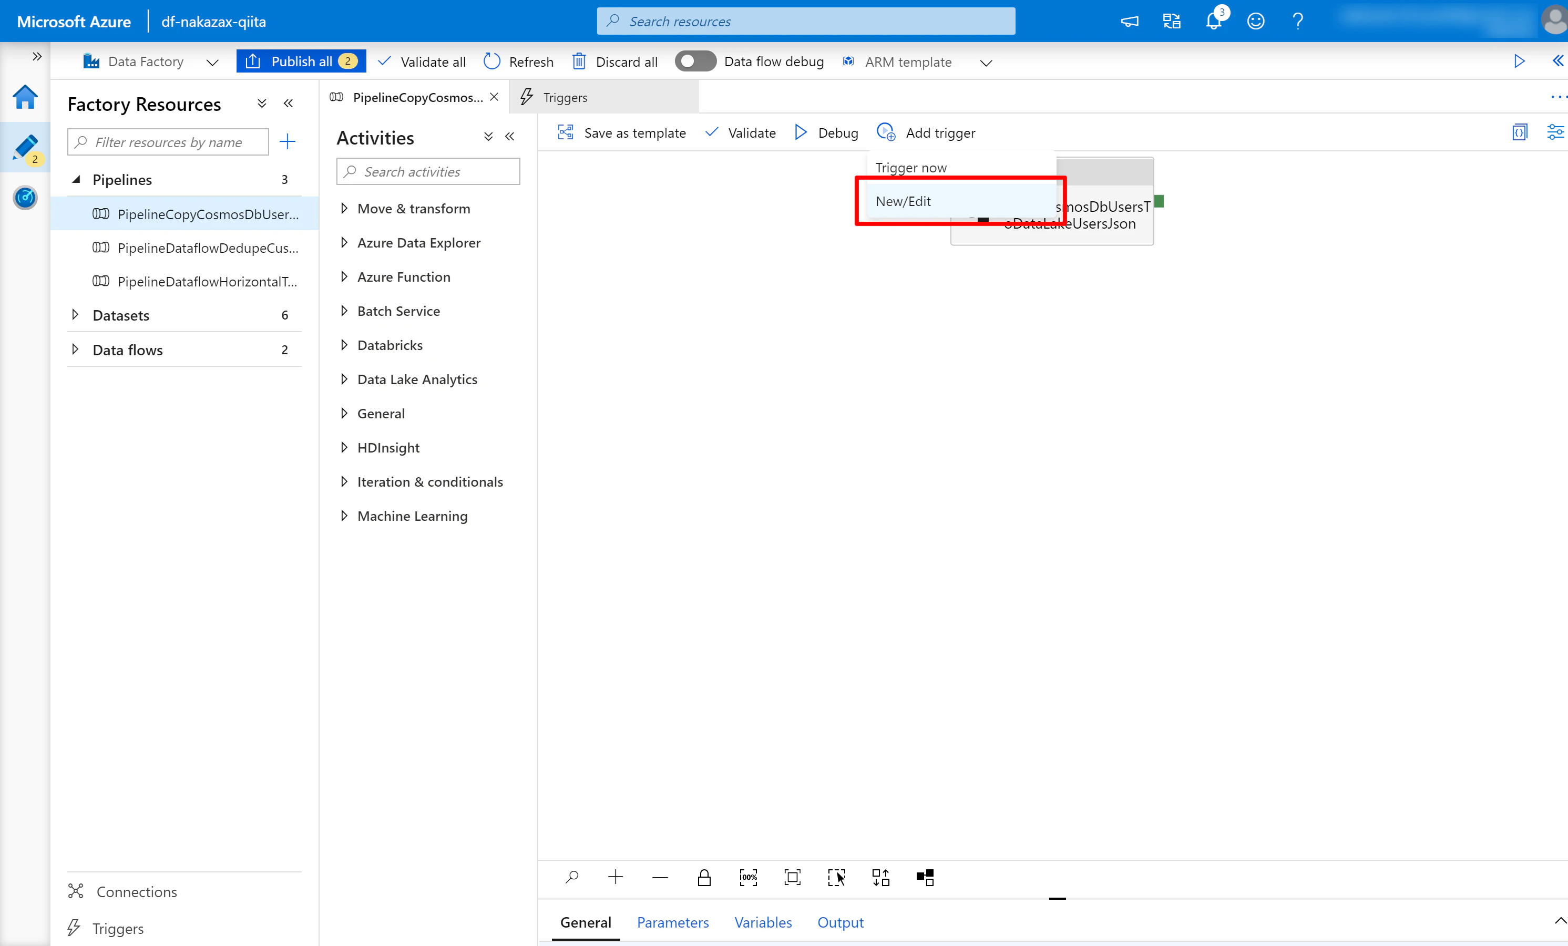This screenshot has width=1568, height=946.
Task: Expand General activities group
Action: [x=344, y=414]
